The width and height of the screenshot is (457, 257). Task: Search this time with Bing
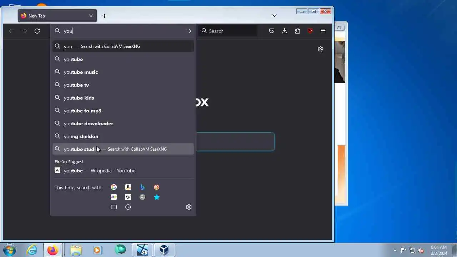142,187
